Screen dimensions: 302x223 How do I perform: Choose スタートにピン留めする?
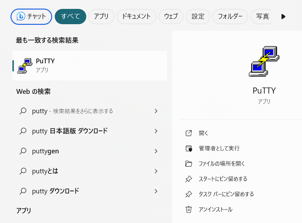click(x=223, y=179)
